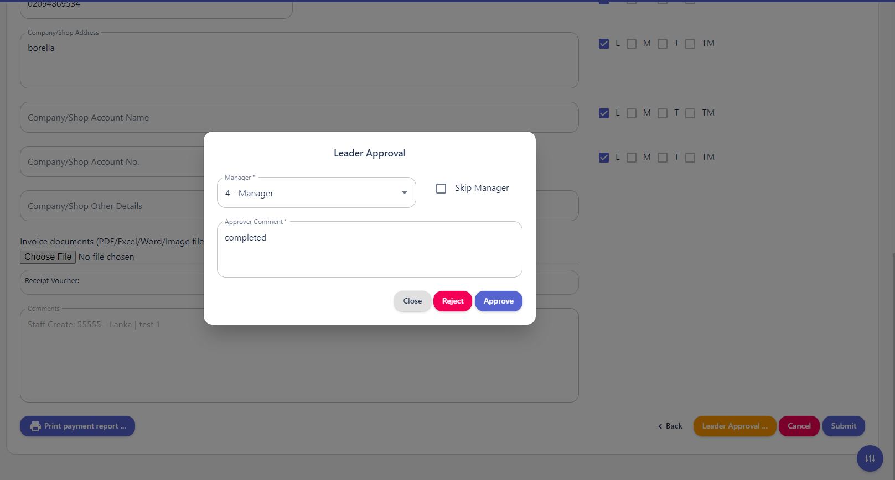The height and width of the screenshot is (480, 895).
Task: Check the TM checkbox beside Company/Shop Account Name
Action: (x=690, y=113)
